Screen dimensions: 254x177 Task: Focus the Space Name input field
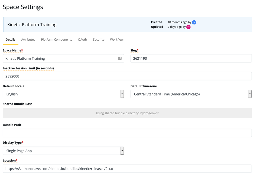pyautogui.click(x=63, y=58)
